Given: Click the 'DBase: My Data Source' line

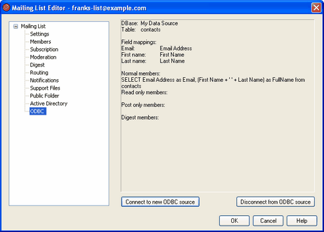Looking at the screenshot, I should pos(149,23).
